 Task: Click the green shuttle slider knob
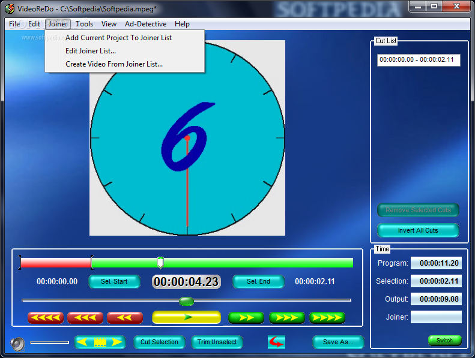click(186, 301)
